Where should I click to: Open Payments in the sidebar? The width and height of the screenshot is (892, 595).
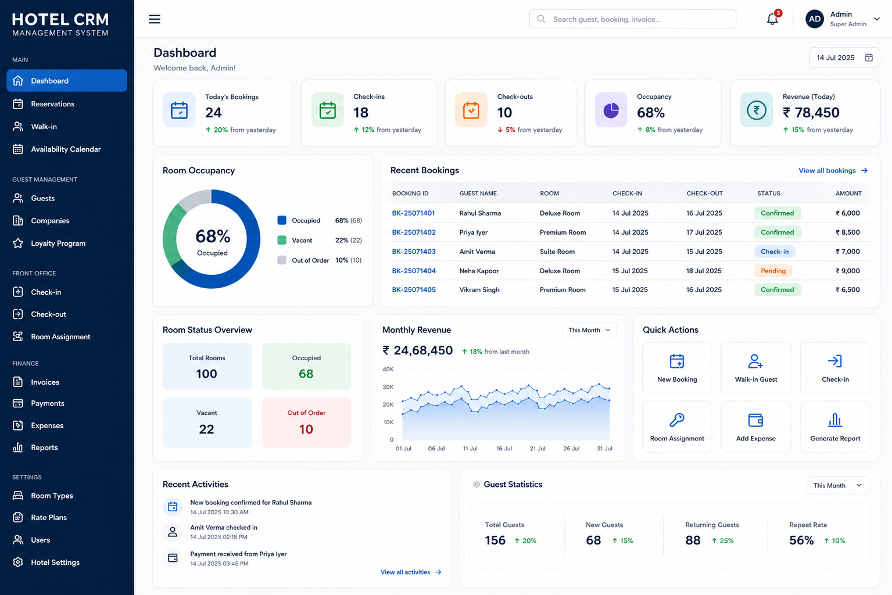tap(67, 403)
